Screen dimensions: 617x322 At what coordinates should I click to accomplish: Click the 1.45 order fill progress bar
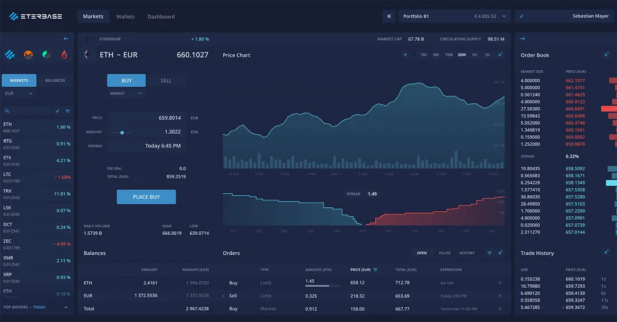[323, 286]
